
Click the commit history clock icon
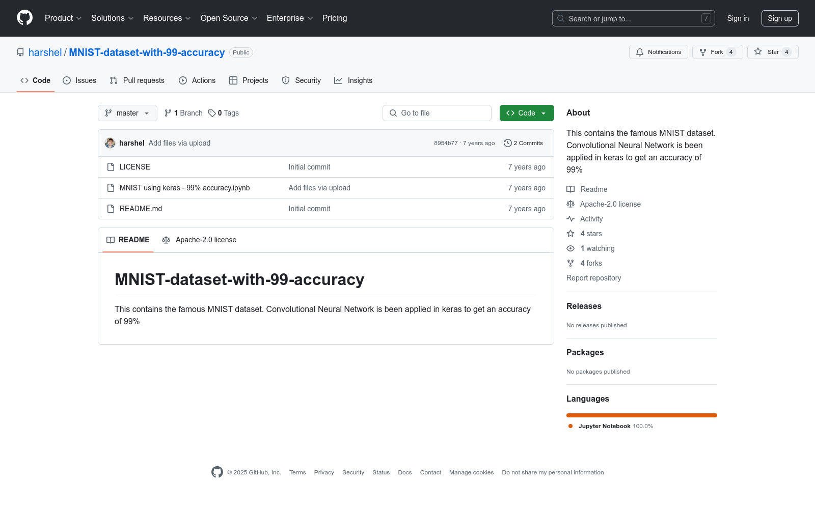[x=507, y=143]
